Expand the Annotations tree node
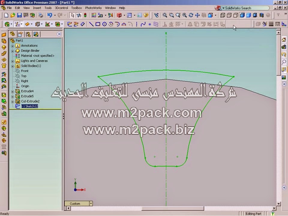 13,46
